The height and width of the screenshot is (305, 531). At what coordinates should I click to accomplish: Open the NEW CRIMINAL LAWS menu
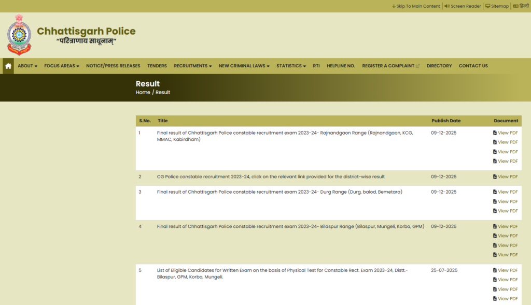244,66
